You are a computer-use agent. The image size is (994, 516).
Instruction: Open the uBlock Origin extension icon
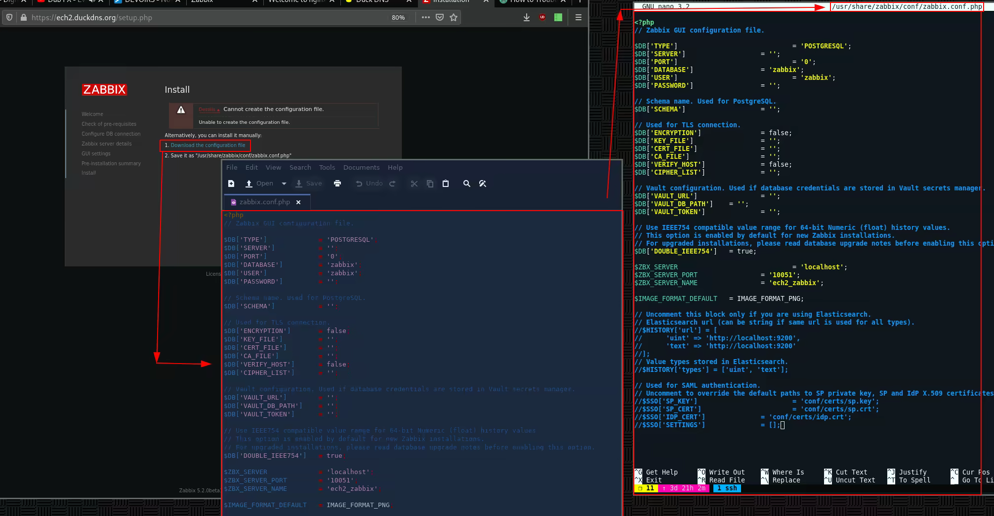(x=542, y=17)
